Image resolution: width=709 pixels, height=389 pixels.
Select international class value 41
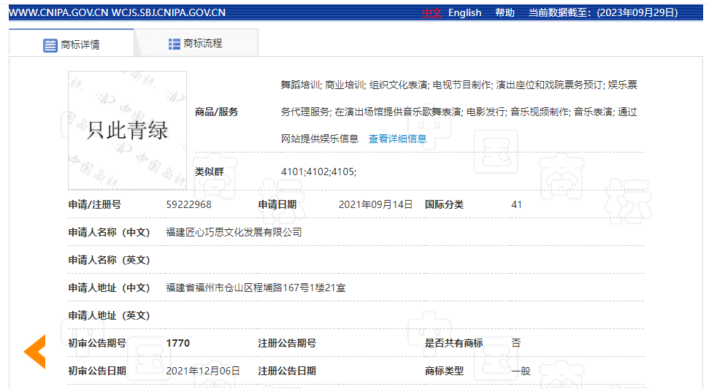pyautogui.click(x=516, y=204)
